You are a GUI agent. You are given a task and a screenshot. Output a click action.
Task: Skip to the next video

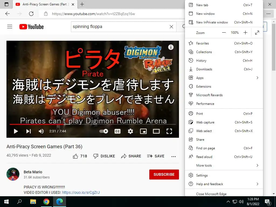pyautogui.click(x=29, y=131)
